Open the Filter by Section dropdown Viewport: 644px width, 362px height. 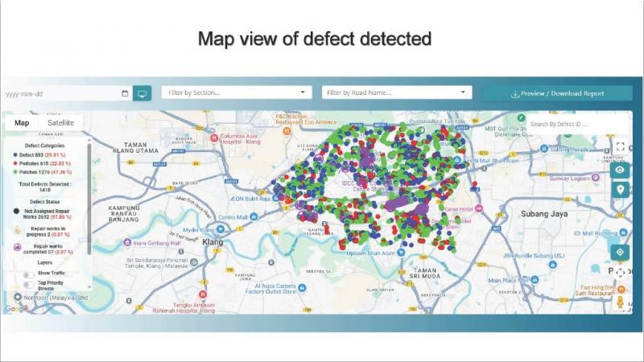click(x=237, y=93)
